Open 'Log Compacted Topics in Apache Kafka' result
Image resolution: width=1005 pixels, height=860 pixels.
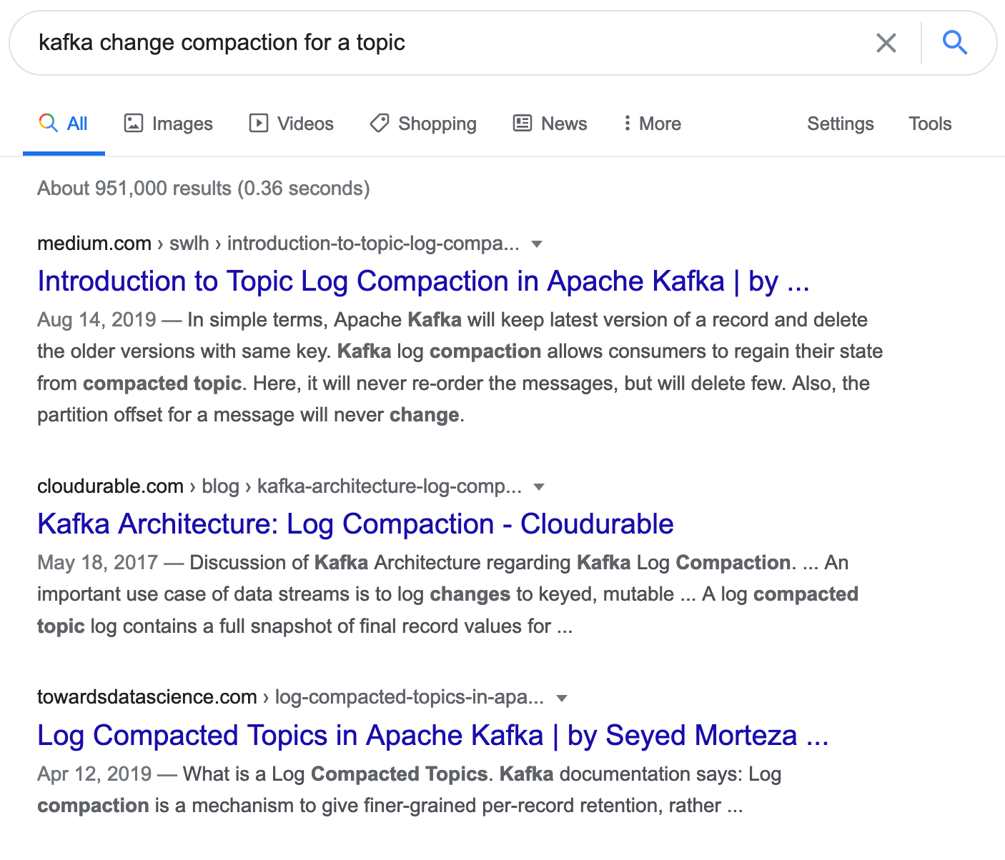433,736
